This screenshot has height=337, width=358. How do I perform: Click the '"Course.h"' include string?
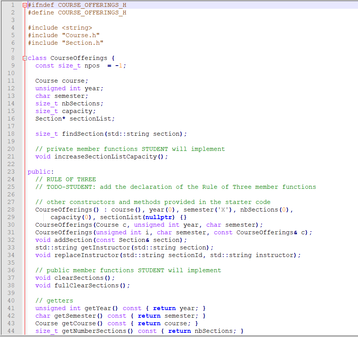click(x=81, y=35)
